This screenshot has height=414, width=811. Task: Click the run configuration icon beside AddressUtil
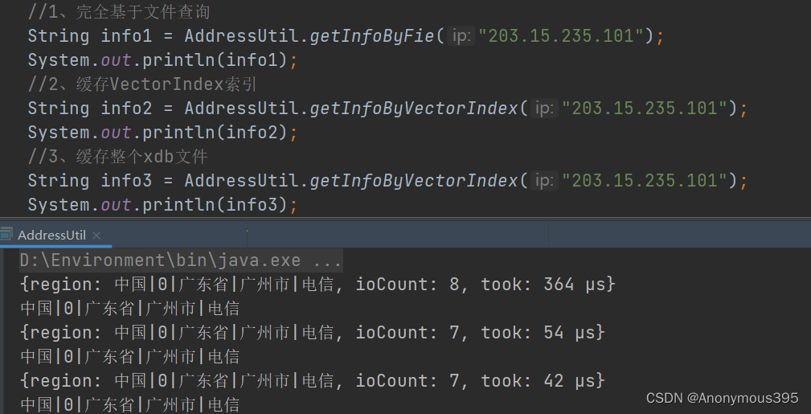tap(6, 235)
